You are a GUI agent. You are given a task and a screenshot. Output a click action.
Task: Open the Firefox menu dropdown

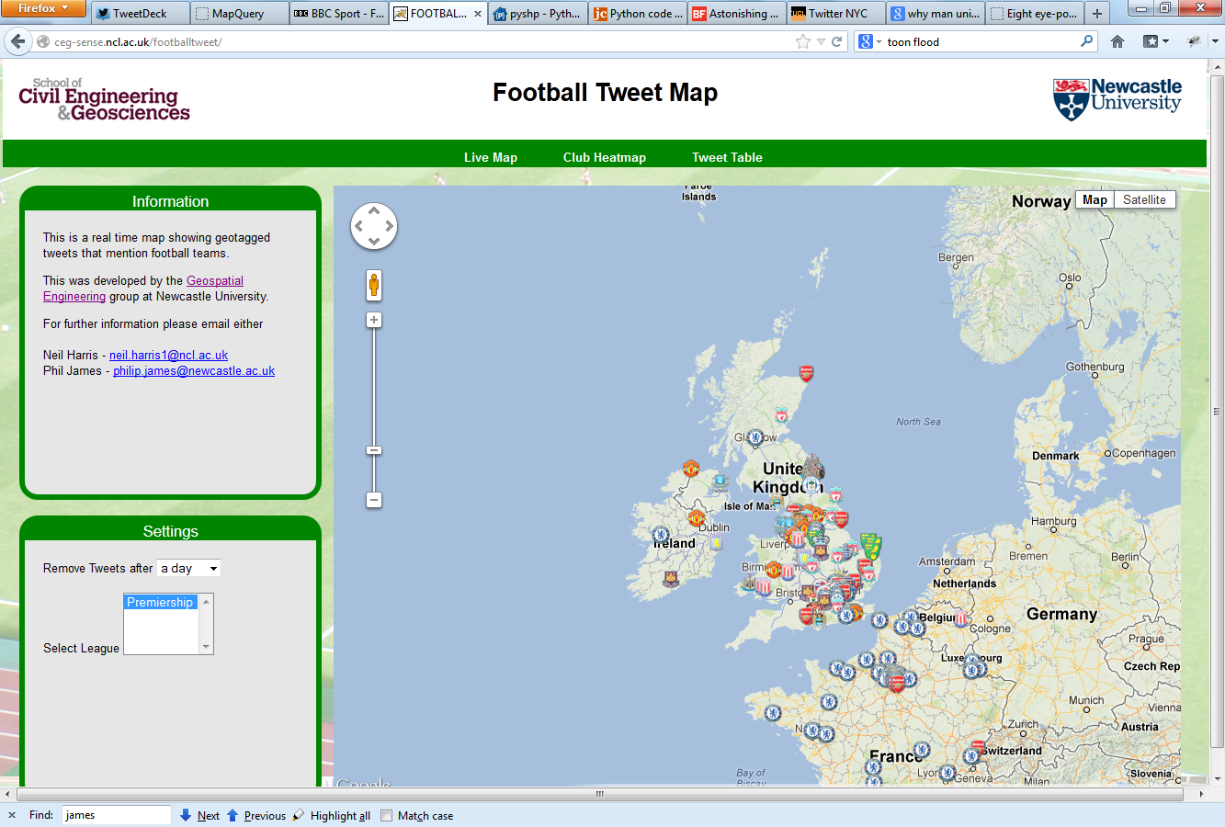(x=43, y=8)
